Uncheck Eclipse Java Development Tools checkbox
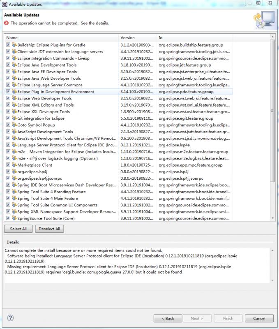Screen dimensions: 279x329 (8, 65)
